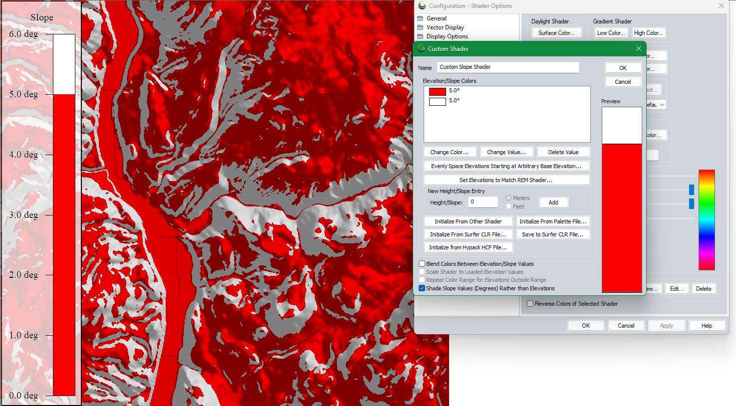Close the Configuration window

pyautogui.click(x=722, y=5)
